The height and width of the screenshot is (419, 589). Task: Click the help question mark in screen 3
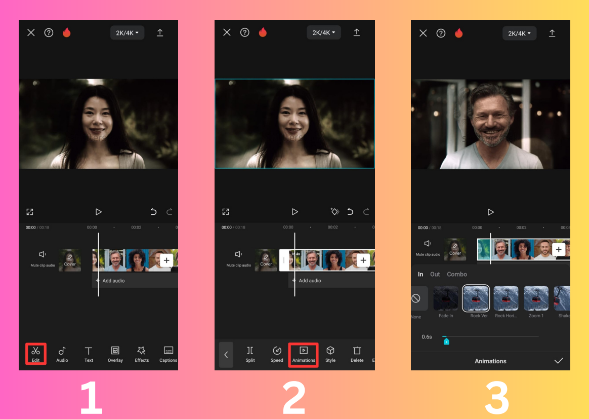441,33
